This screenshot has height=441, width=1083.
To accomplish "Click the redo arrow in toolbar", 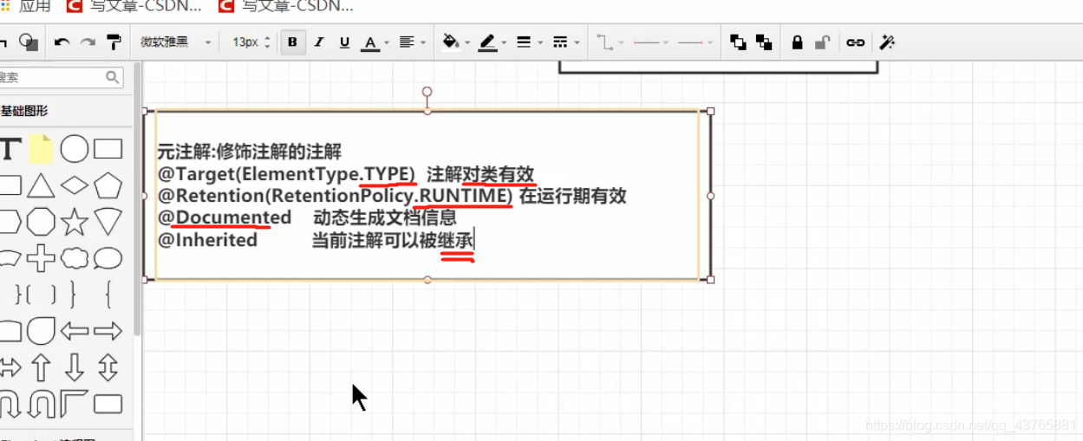I will pos(88,42).
